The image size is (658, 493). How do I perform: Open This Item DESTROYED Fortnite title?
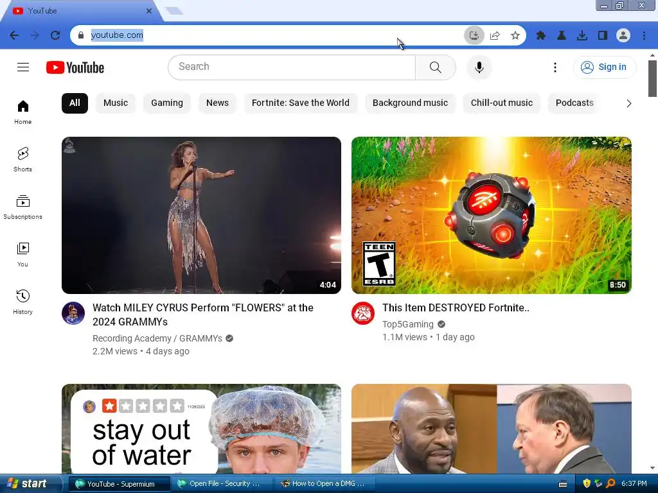pyautogui.click(x=456, y=307)
